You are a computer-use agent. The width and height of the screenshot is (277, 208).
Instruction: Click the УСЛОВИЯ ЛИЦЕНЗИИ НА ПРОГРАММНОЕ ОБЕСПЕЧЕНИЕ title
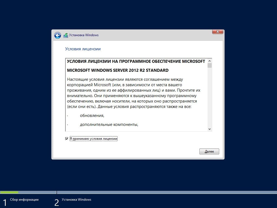(136, 61)
